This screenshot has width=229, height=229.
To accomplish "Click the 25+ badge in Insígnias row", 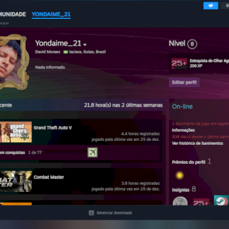I will tap(201, 202).
